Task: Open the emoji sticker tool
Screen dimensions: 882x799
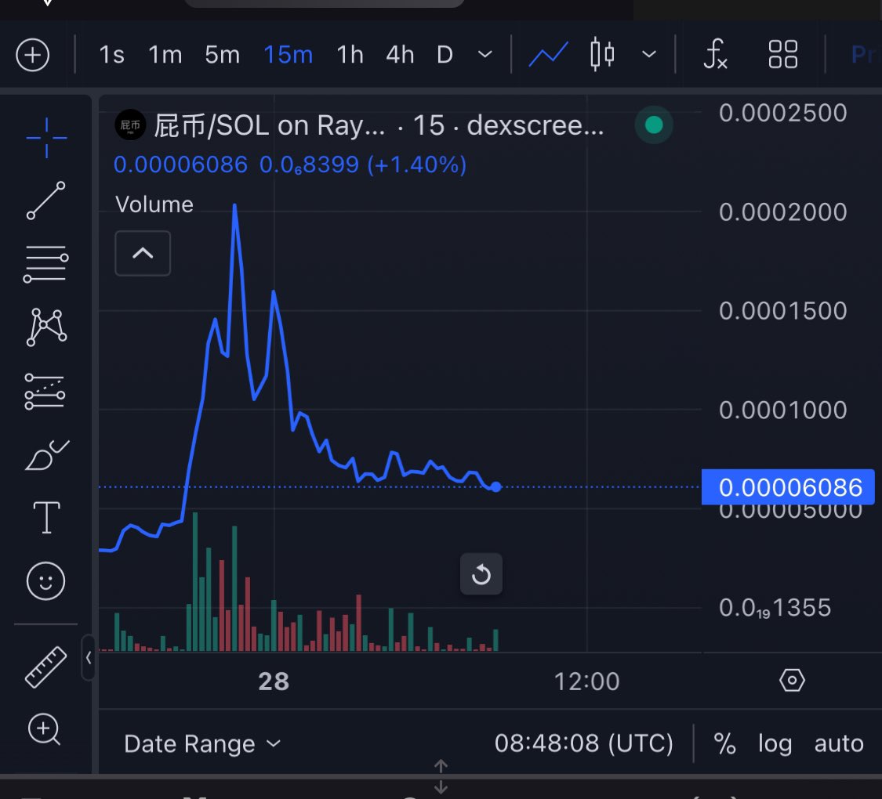Action: coord(45,581)
